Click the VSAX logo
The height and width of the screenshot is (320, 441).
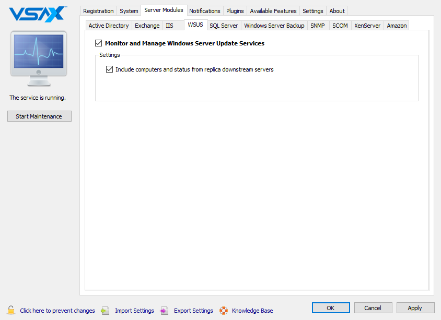38,14
